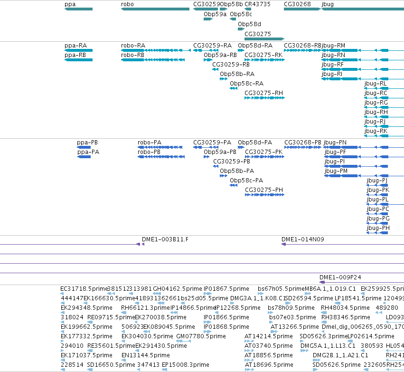The width and height of the screenshot is (404, 372).
Task: Select the Obp58d gene glyph
Action: point(241,29)
